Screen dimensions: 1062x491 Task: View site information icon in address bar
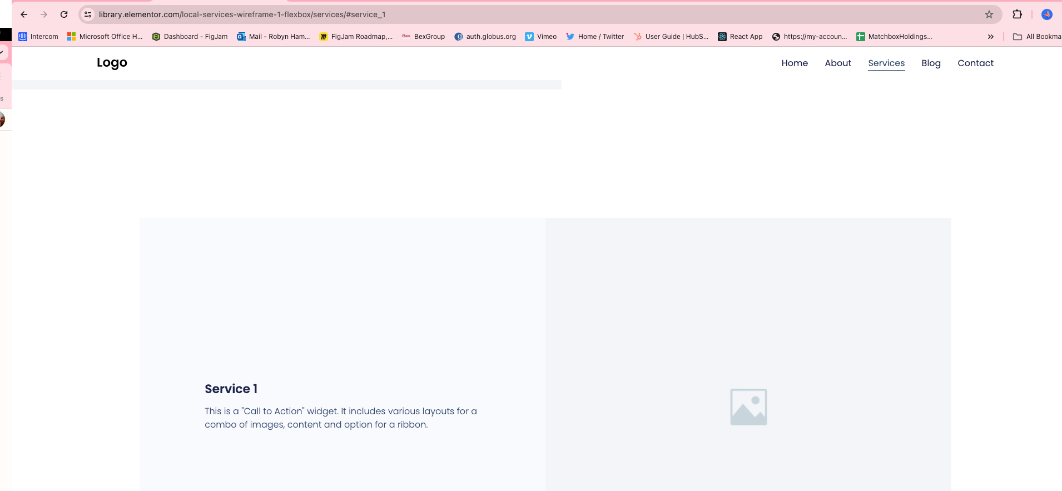click(88, 14)
